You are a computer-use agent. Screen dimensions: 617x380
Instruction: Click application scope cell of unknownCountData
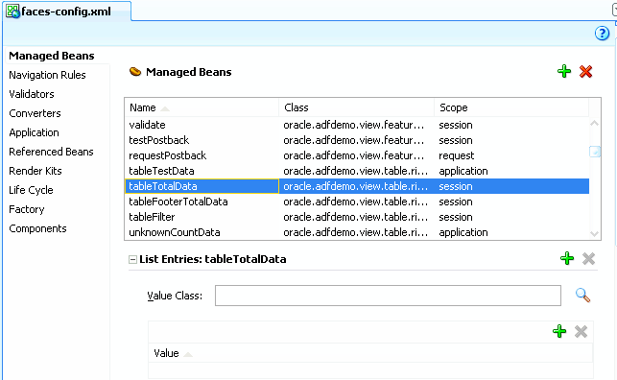point(511,232)
